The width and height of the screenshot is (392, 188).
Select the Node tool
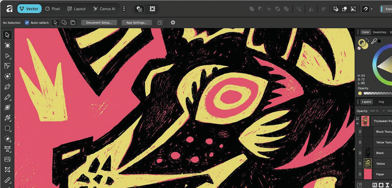tap(8, 56)
